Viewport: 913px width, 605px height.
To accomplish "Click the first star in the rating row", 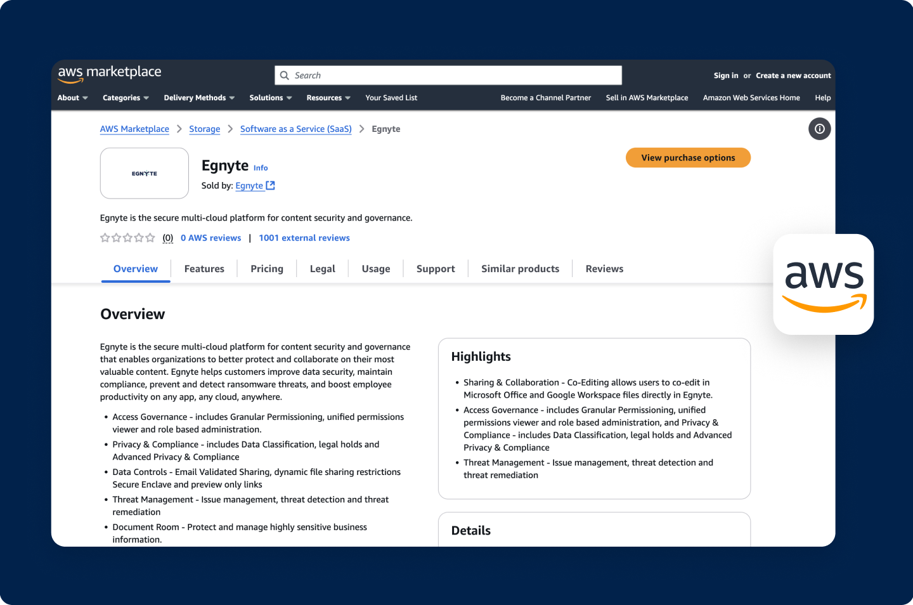I will click(105, 237).
